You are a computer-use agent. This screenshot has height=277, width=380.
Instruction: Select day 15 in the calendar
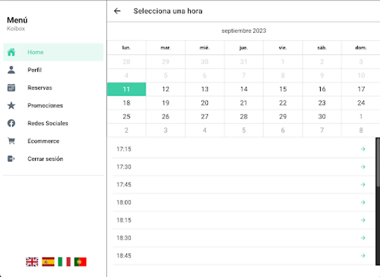(283, 89)
